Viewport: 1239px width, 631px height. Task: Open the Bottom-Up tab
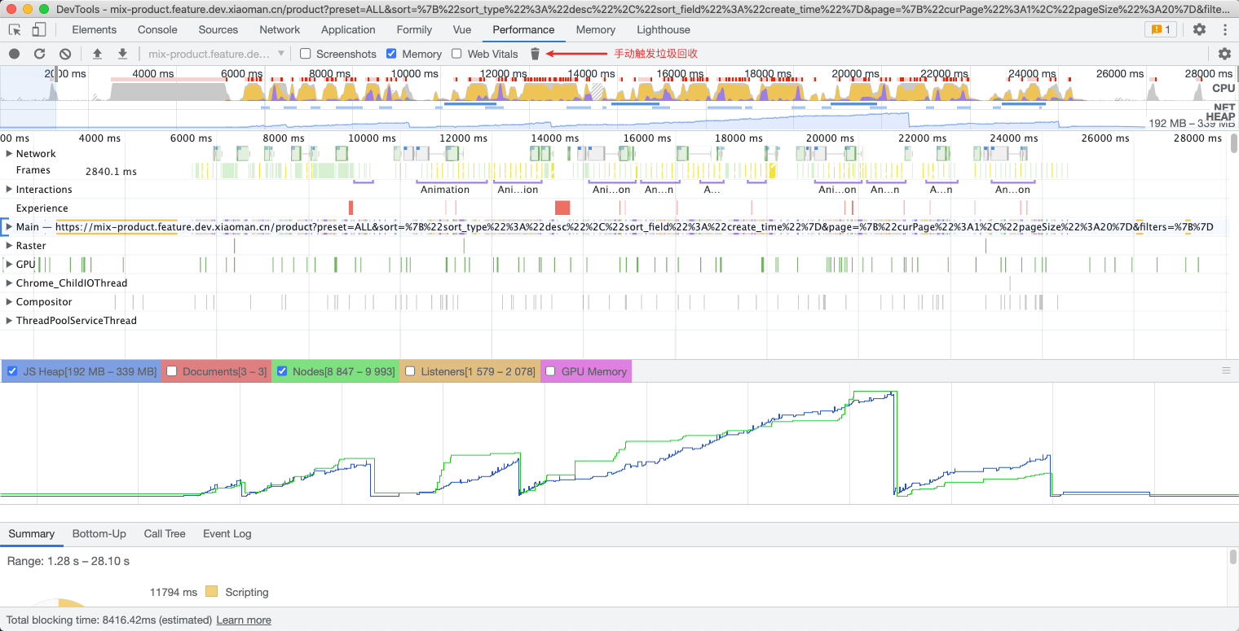tap(99, 533)
